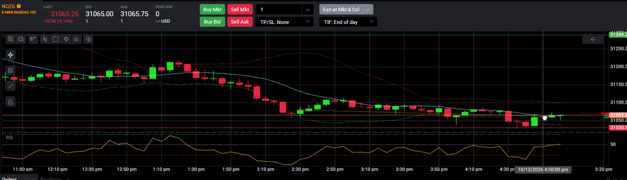627x180 pixels.
Task: Expand the Exit at Mkt options arrow
Action: pos(368,9)
